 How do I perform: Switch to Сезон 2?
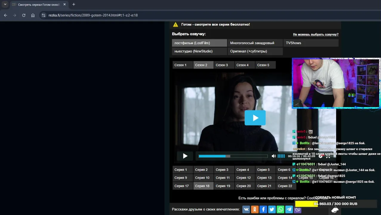coord(203,65)
